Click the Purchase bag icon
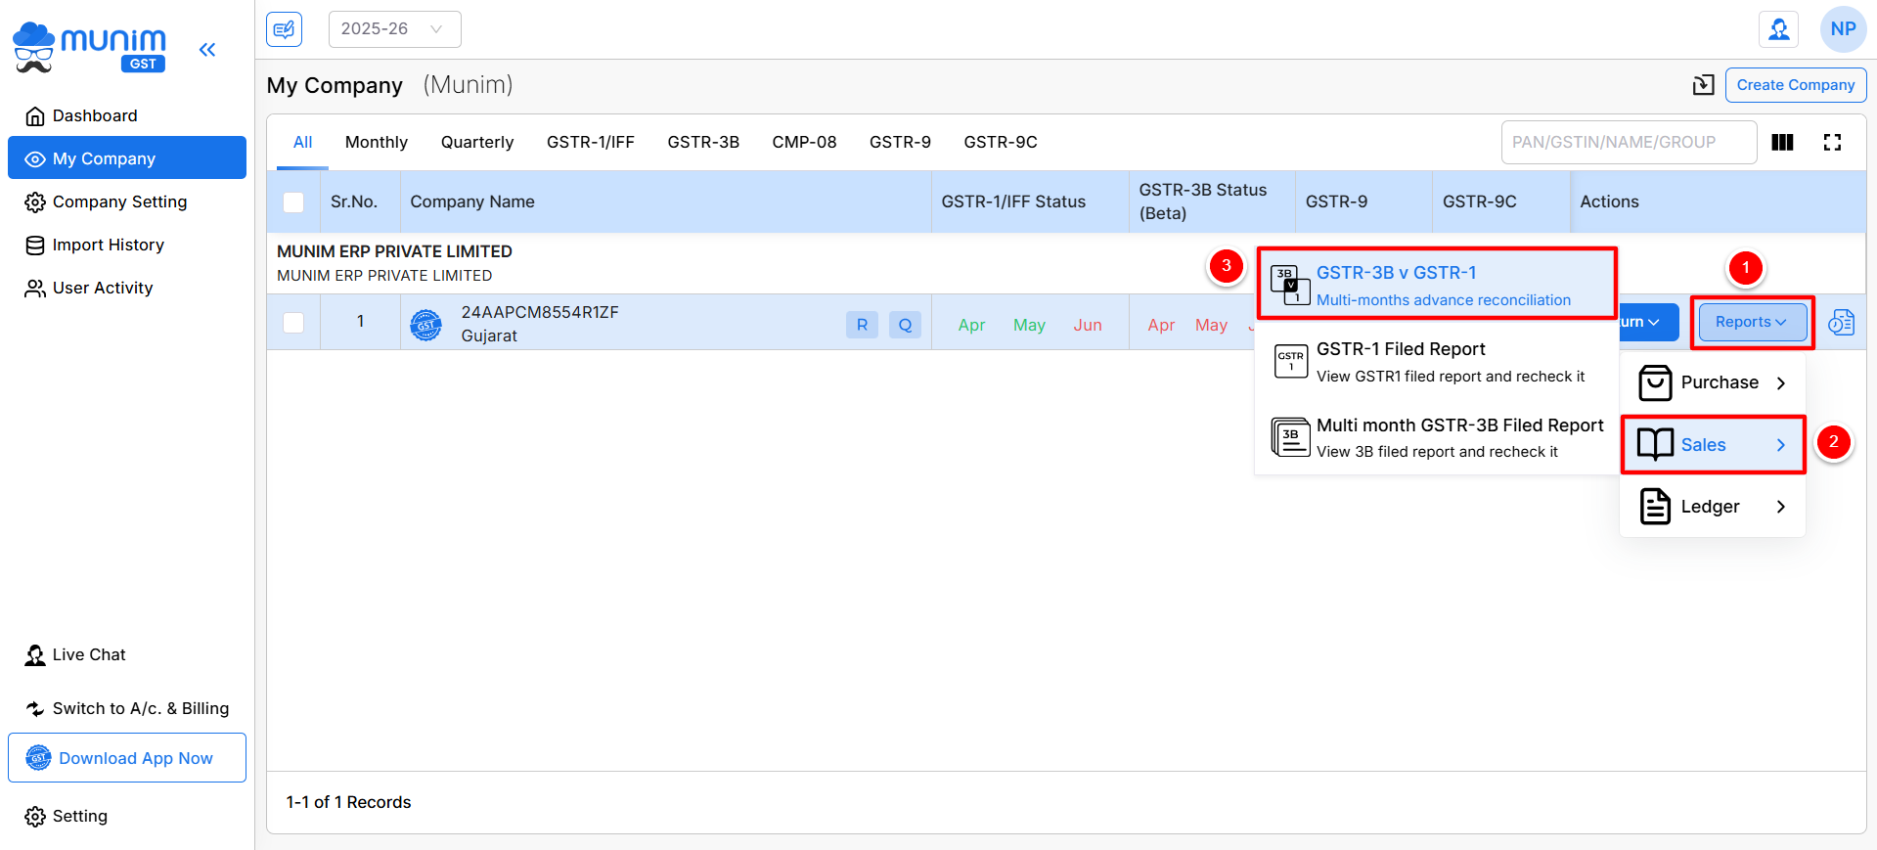 [1655, 382]
